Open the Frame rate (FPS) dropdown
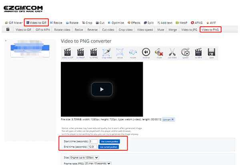 (98, 163)
